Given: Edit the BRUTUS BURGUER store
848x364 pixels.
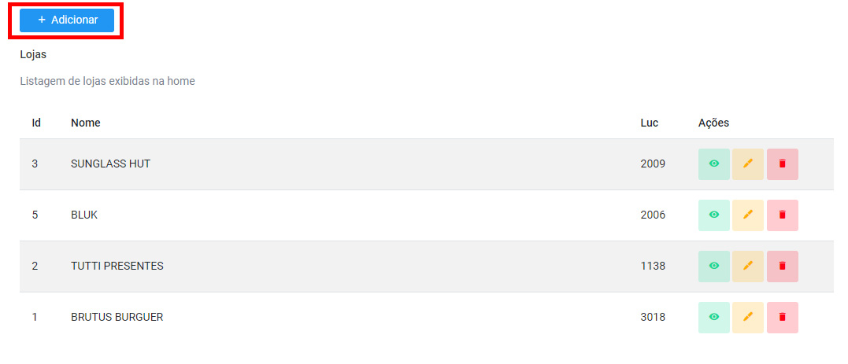Looking at the screenshot, I should pyautogui.click(x=748, y=318).
